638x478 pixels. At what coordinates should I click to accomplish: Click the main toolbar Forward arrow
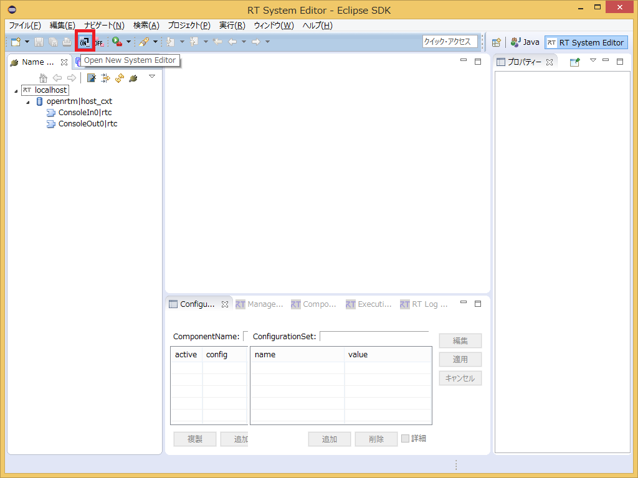256,42
